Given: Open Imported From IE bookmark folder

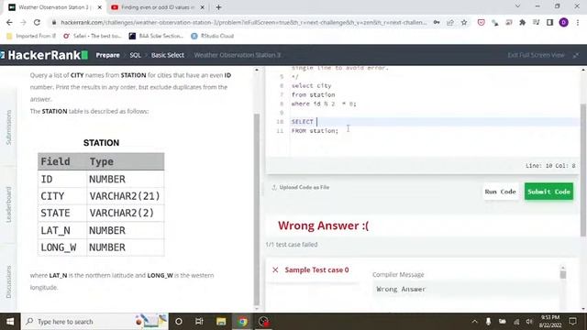Looking at the screenshot, I should point(31,36).
